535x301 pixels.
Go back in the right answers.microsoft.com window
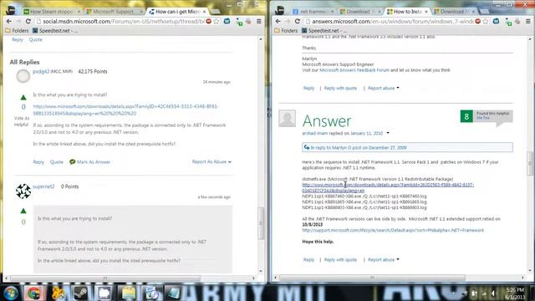[x=278, y=21]
